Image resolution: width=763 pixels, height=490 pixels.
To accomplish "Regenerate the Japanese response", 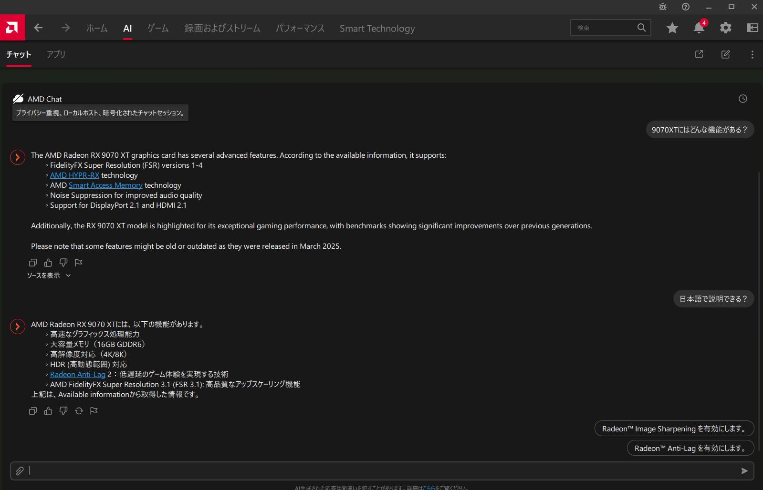I will coord(79,411).
